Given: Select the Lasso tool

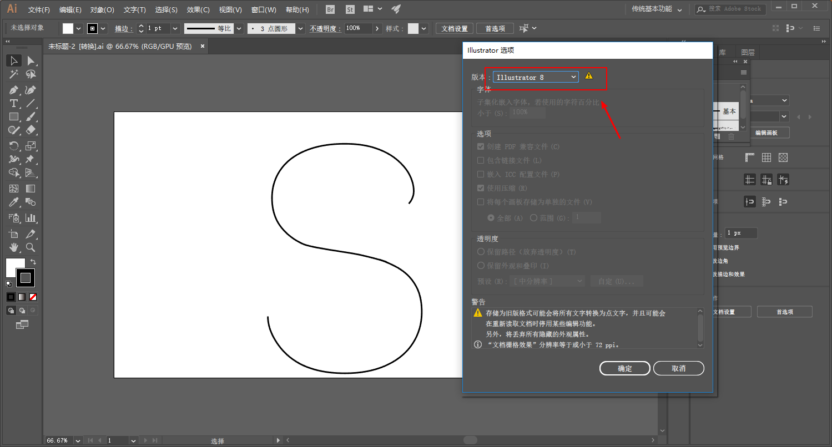Looking at the screenshot, I should coord(31,74).
